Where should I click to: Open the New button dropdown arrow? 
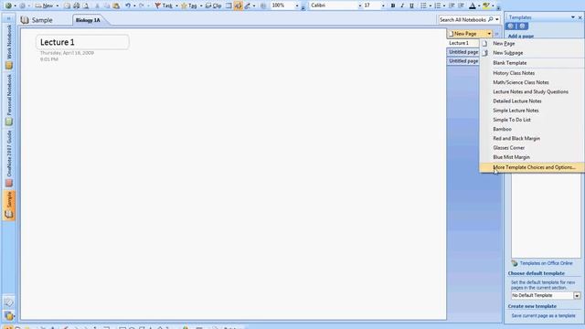(57, 5)
